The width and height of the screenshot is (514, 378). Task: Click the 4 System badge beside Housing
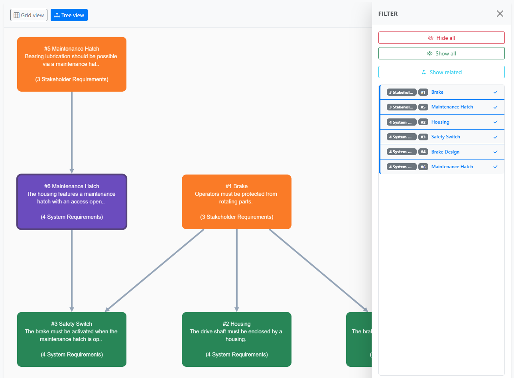(401, 122)
